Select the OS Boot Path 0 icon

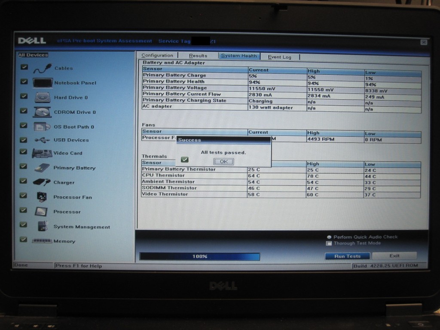pos(42,127)
